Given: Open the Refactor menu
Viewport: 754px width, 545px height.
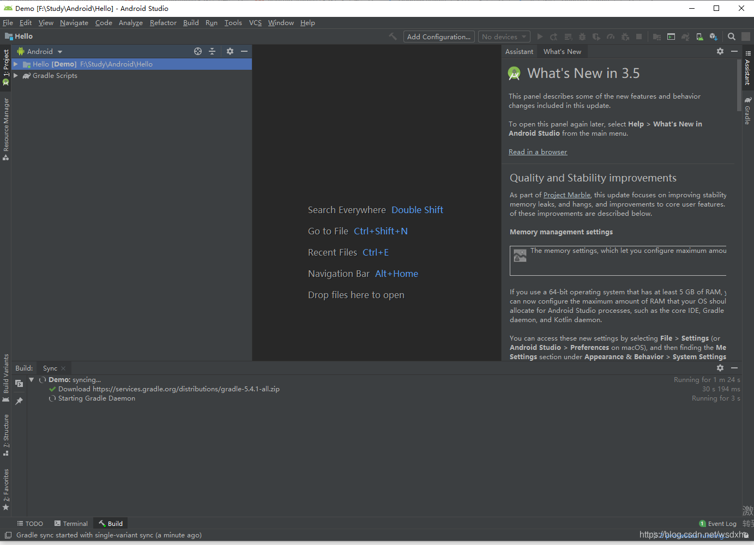Looking at the screenshot, I should tap(163, 22).
